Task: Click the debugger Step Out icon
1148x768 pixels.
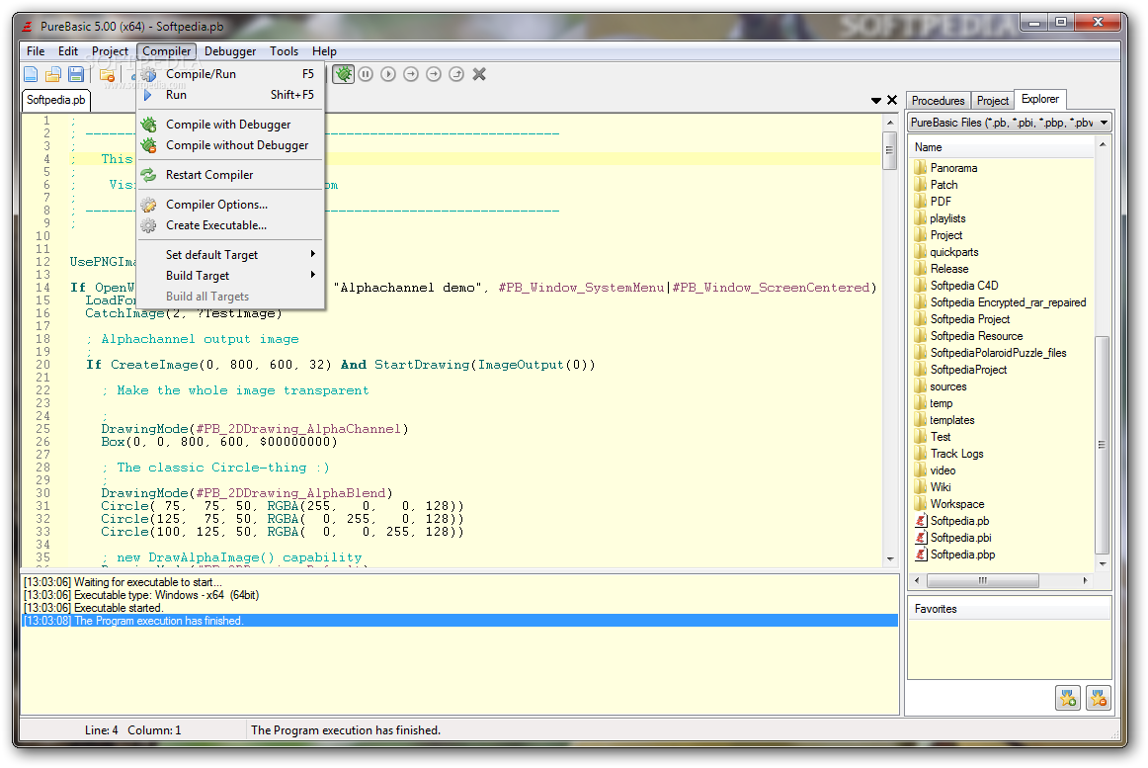Action: (x=456, y=74)
